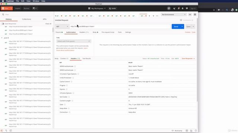Open the Save Response dropdown
Image resolution: width=238 pixels, height=133 pixels.
tap(188, 58)
